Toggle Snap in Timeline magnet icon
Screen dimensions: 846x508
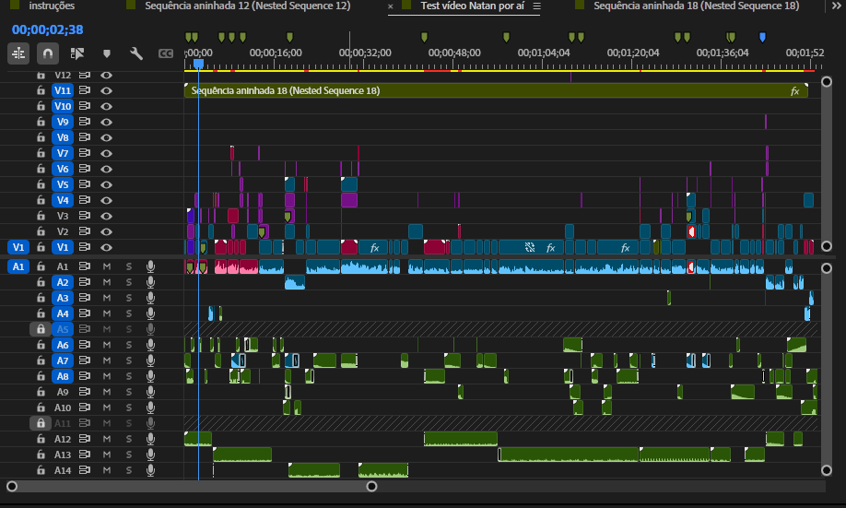point(48,53)
